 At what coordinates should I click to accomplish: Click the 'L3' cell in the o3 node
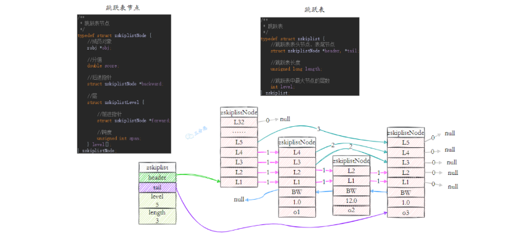[x=406, y=163]
